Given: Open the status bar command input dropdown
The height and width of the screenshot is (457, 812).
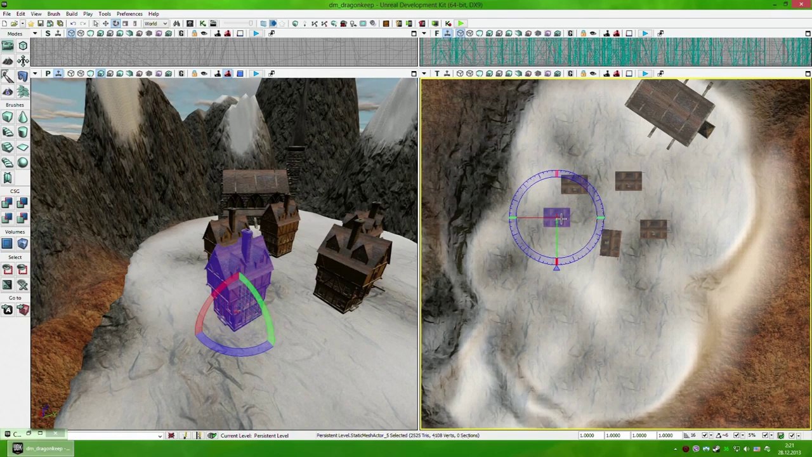Looking at the screenshot, I should 160,435.
